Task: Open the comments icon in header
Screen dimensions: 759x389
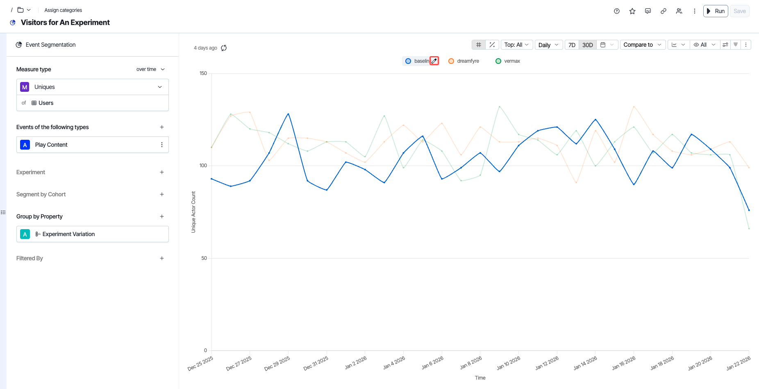Action: click(648, 11)
